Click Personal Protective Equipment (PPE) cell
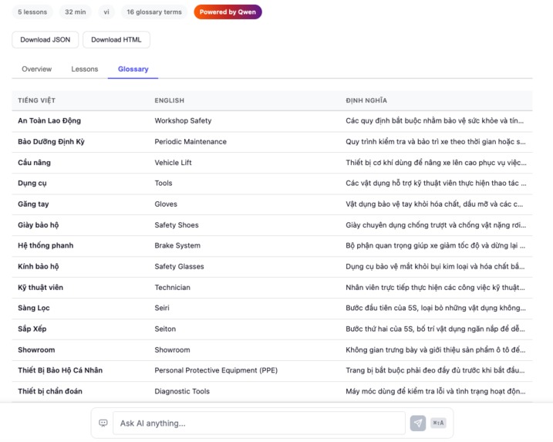 tap(216, 370)
